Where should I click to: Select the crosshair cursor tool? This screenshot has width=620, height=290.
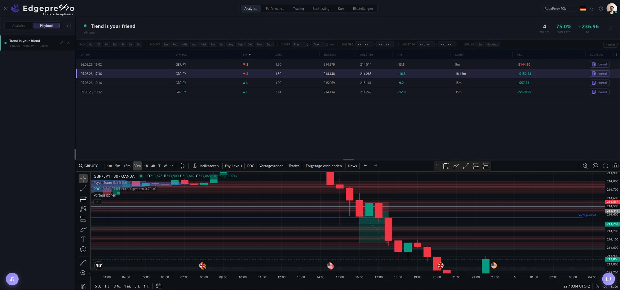click(83, 179)
